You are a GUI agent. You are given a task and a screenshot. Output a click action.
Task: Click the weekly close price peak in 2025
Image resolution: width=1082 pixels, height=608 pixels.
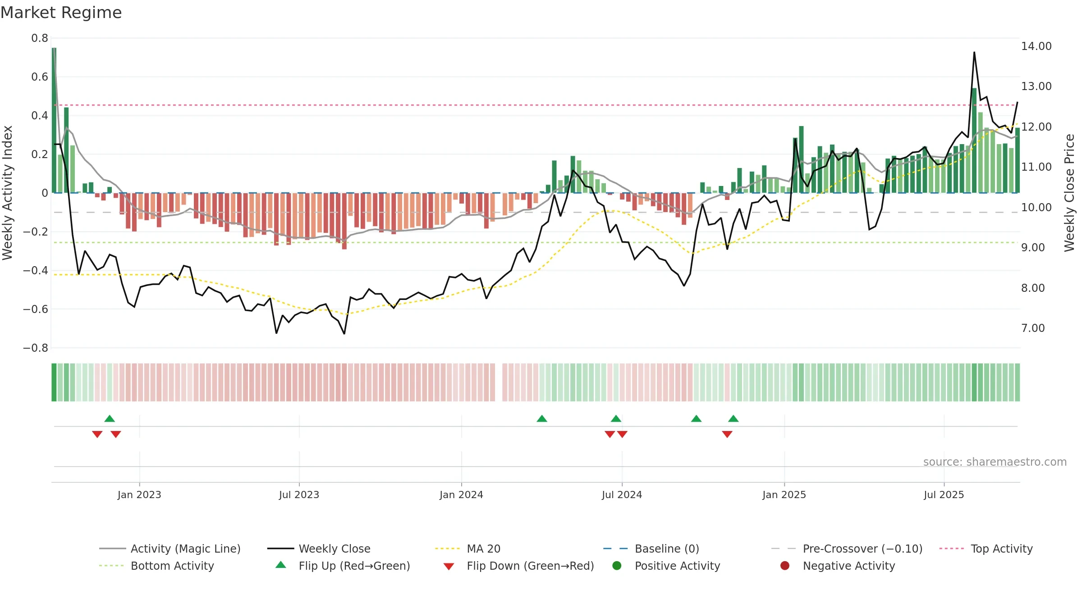974,52
